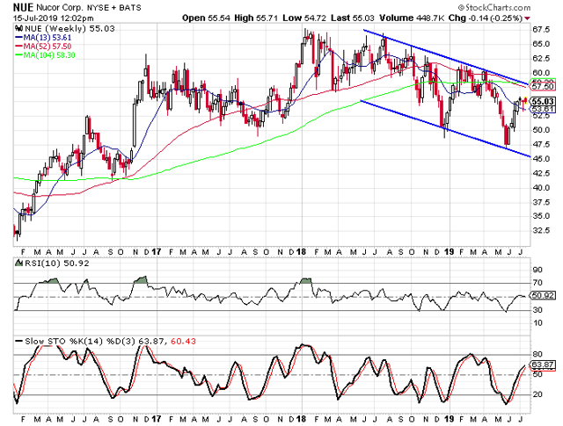Click the 57.50 red axis price label
563x426 pixels.
pos(543,86)
